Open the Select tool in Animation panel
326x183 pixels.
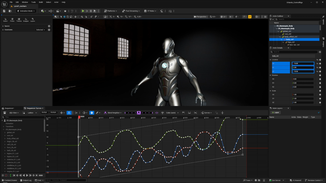(x=5, y=20)
